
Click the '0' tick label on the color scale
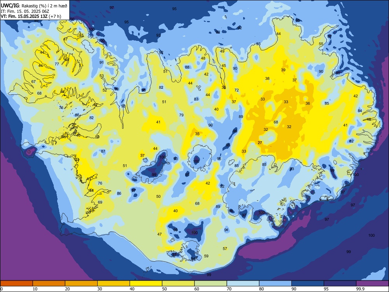pyautogui.click(x=2, y=289)
